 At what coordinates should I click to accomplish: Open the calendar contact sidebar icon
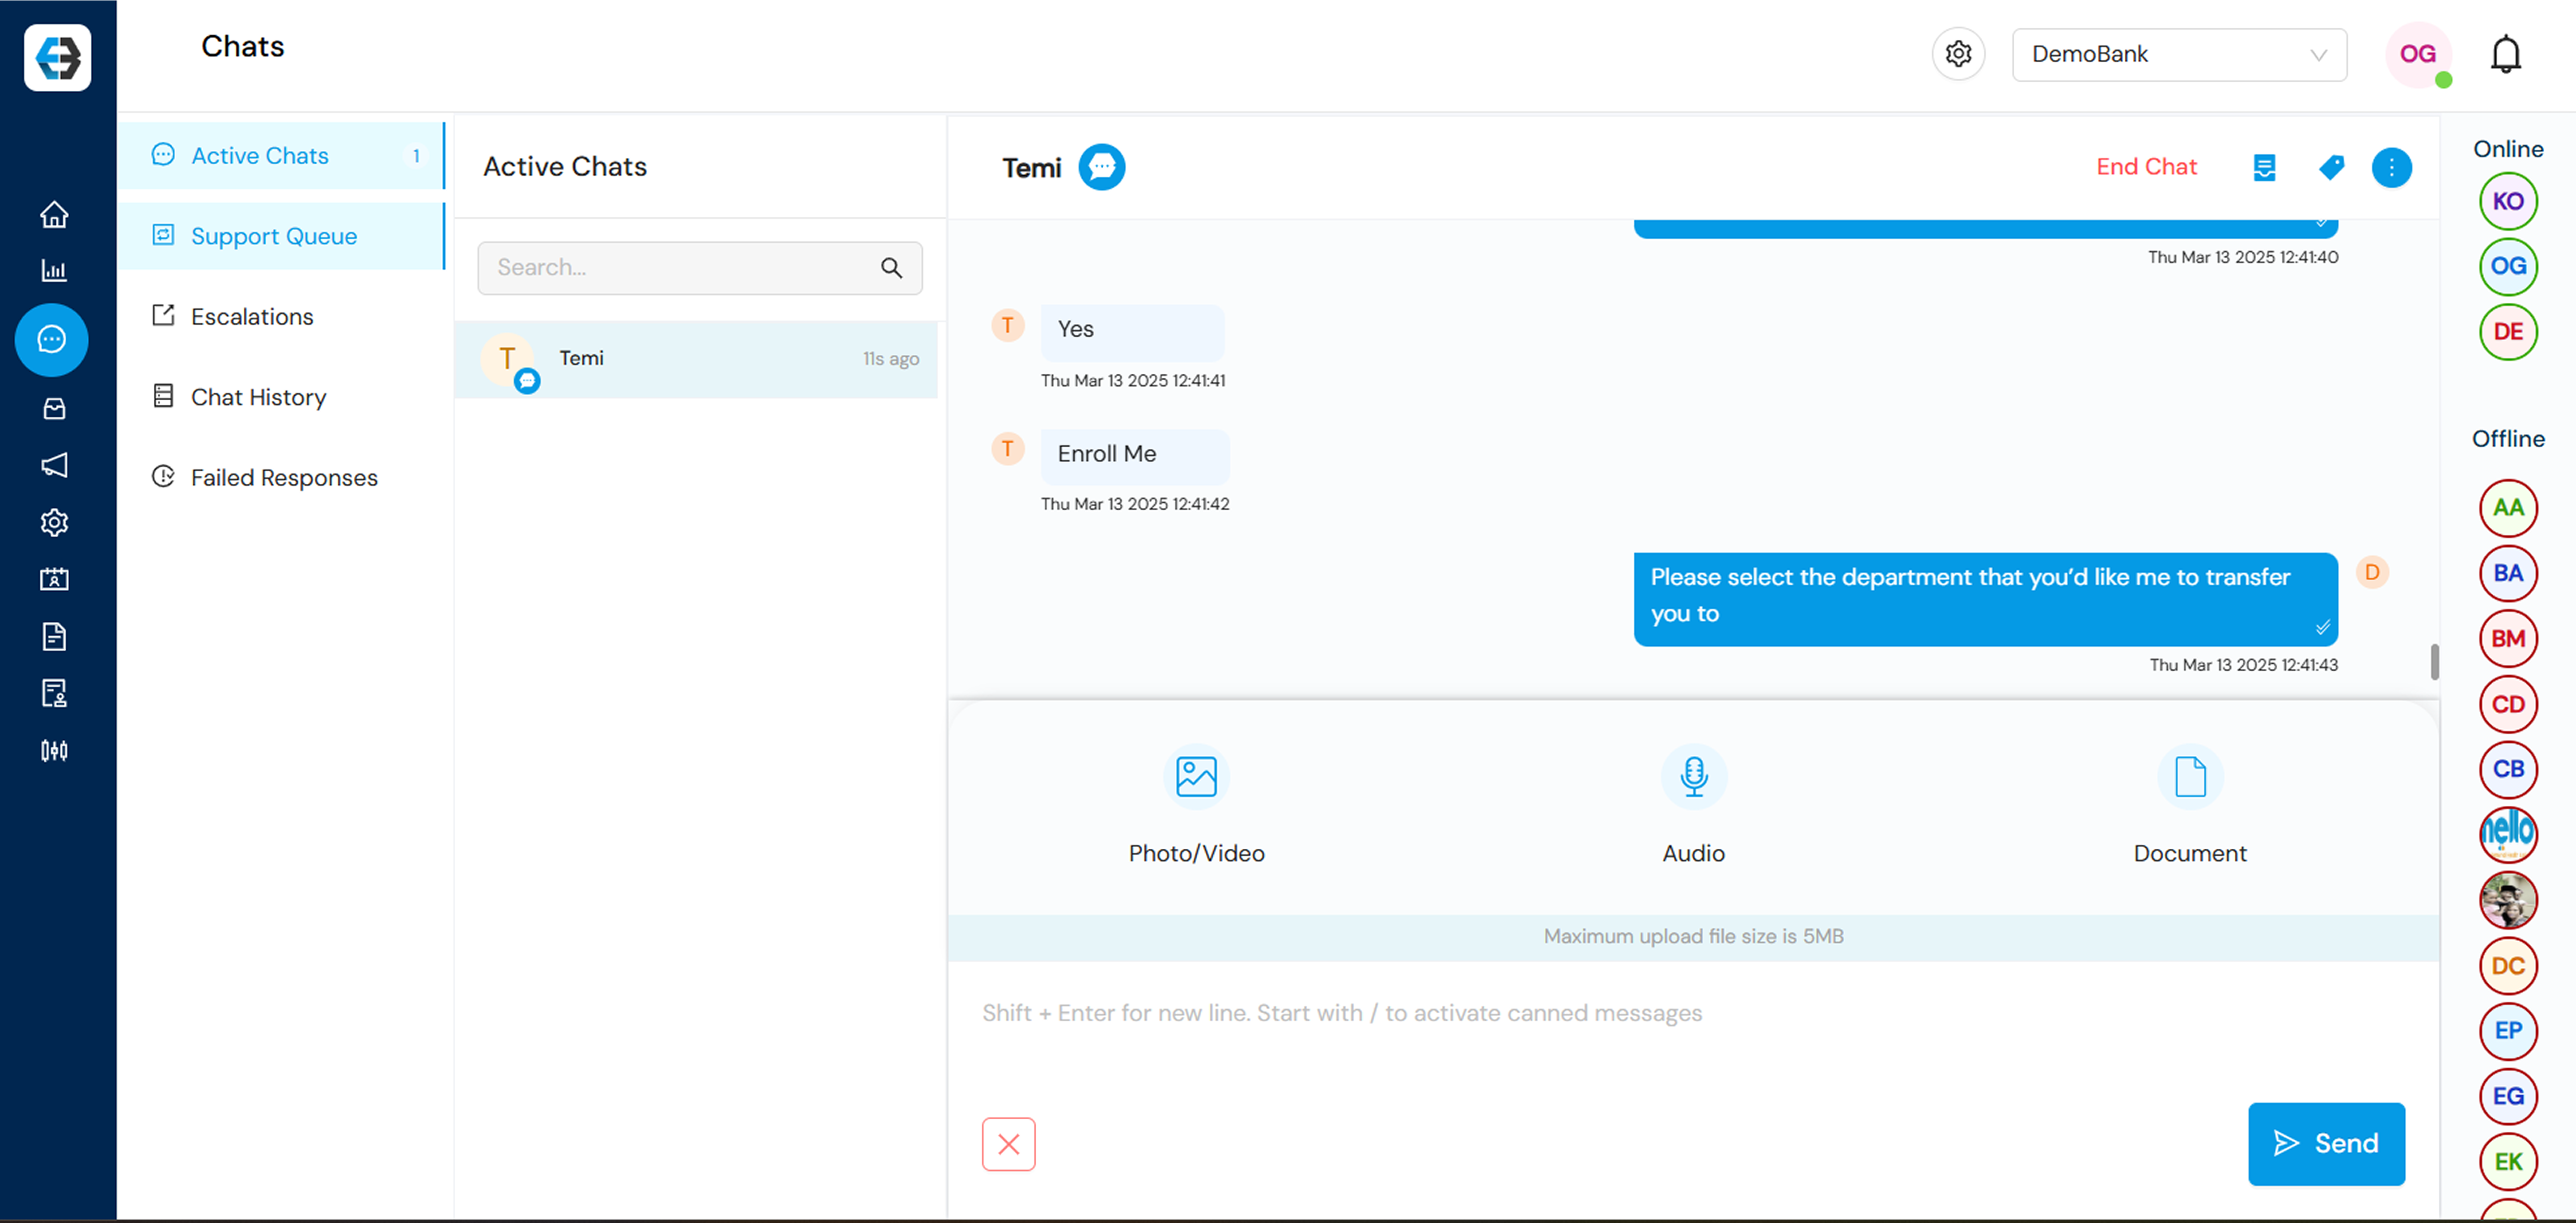tap(54, 579)
